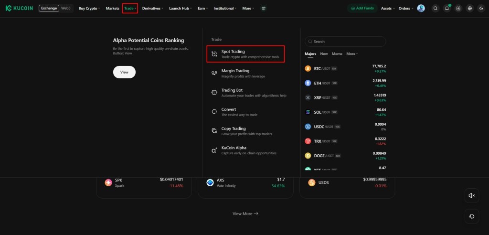Open the header search magnifier icon

pyautogui.click(x=436, y=9)
